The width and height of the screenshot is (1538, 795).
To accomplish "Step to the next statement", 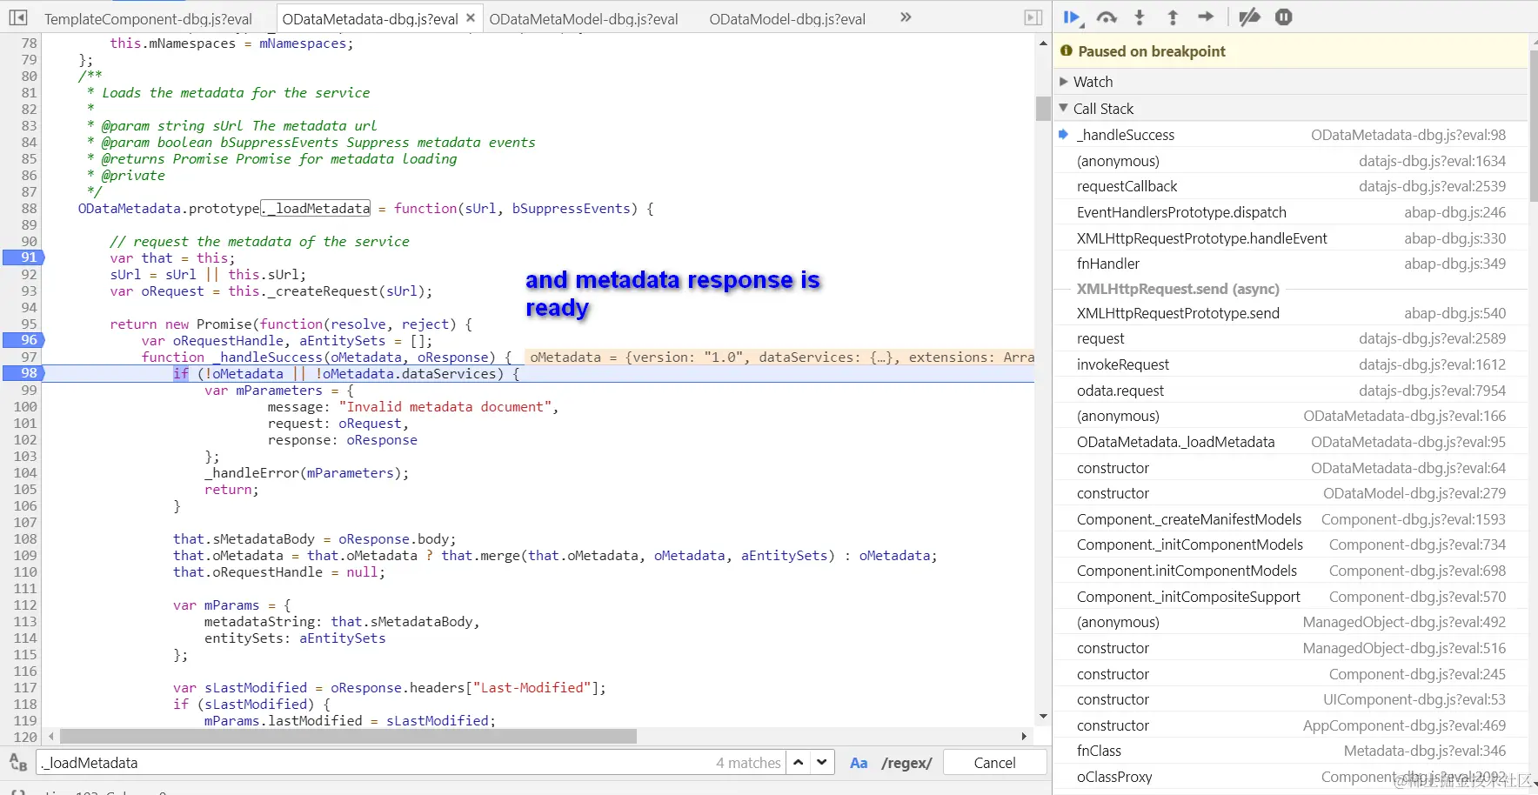I will pyautogui.click(x=1206, y=17).
